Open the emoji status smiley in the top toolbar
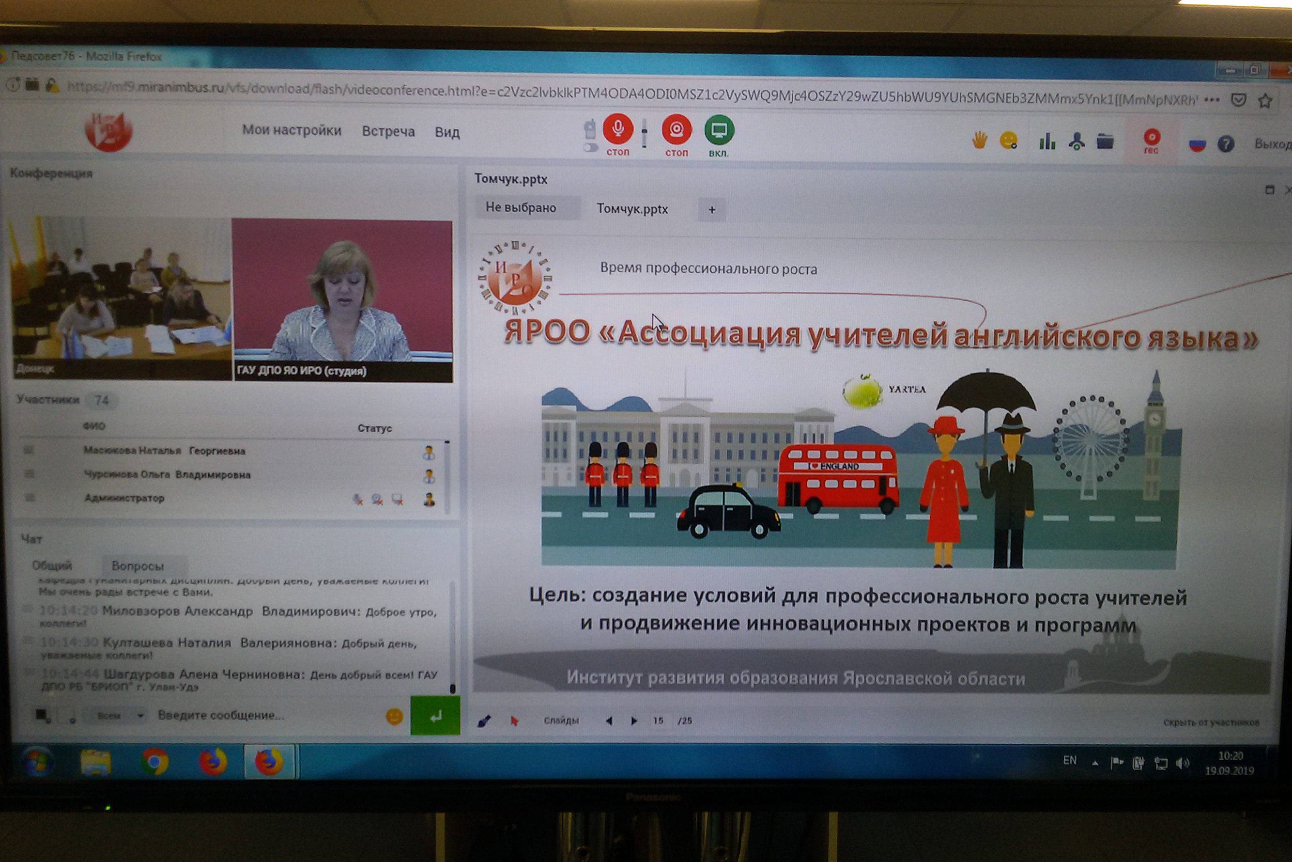 tap(1009, 141)
